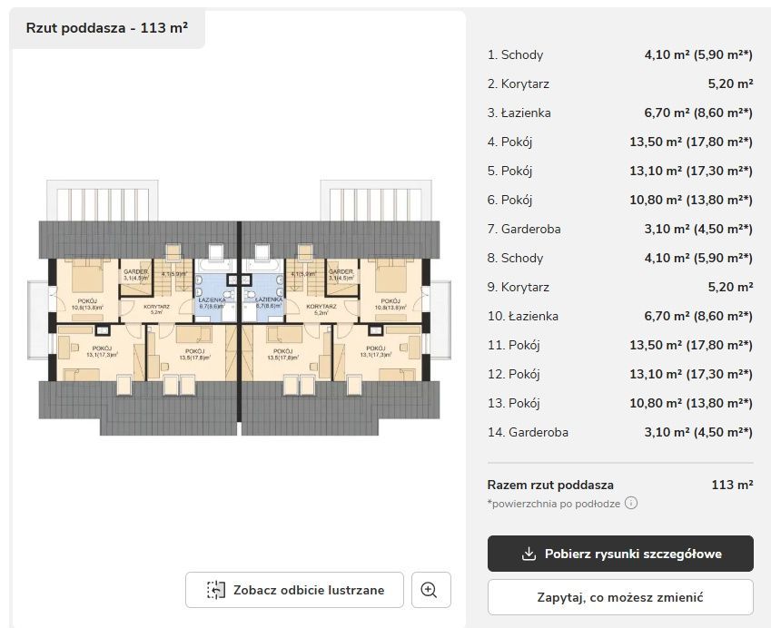Viewport: 771px width, 628px height.
Task: Click the magnifier zoom icon button
Action: (x=430, y=590)
